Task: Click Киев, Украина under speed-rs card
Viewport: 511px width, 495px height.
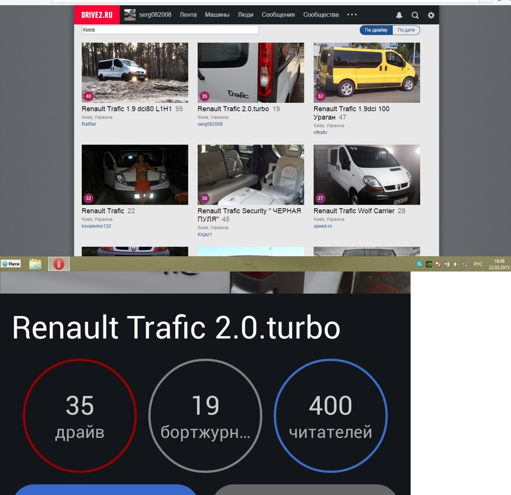Action: click(329, 220)
